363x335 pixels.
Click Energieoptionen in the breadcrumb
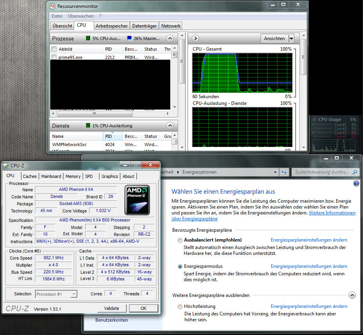(199, 172)
